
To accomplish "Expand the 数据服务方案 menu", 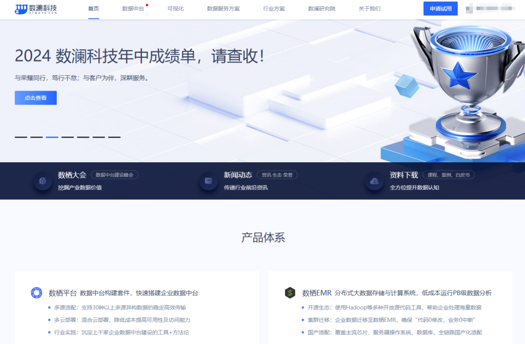I will [x=223, y=9].
